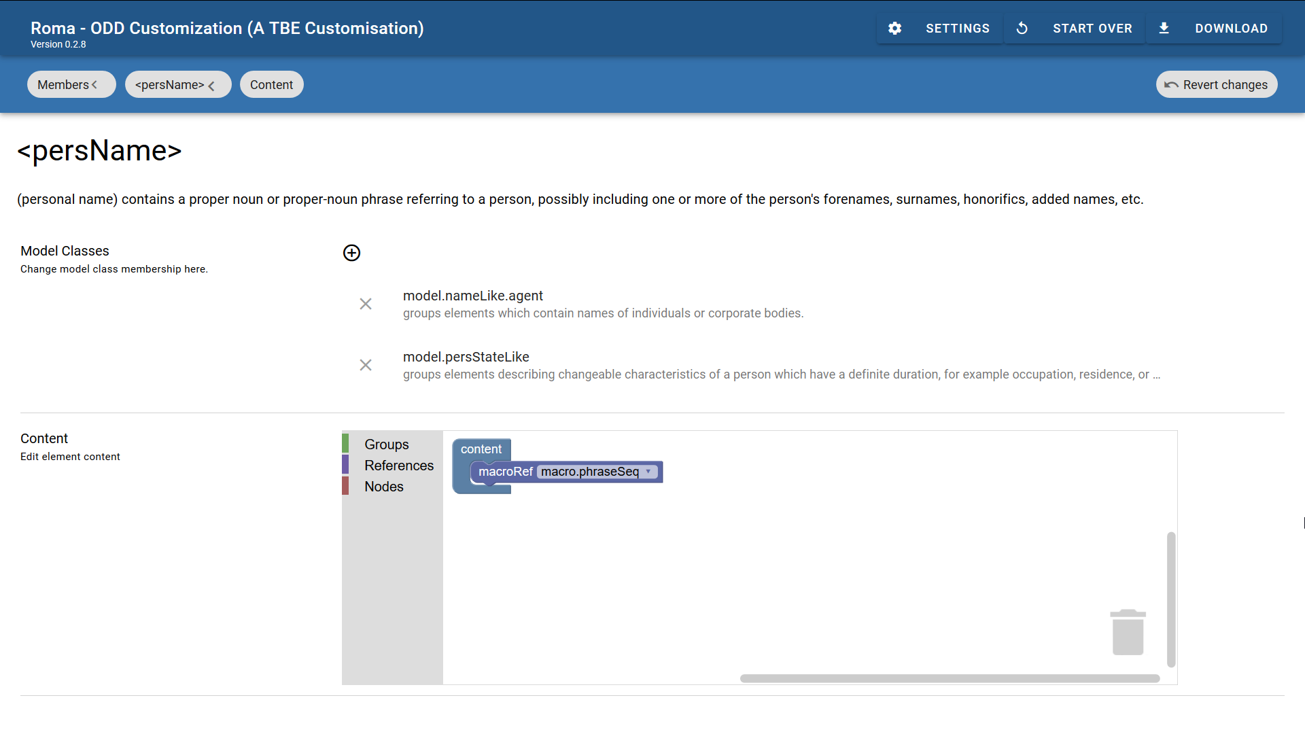The width and height of the screenshot is (1305, 734).
Task: Open the Groups toolbox category
Action: pos(386,444)
